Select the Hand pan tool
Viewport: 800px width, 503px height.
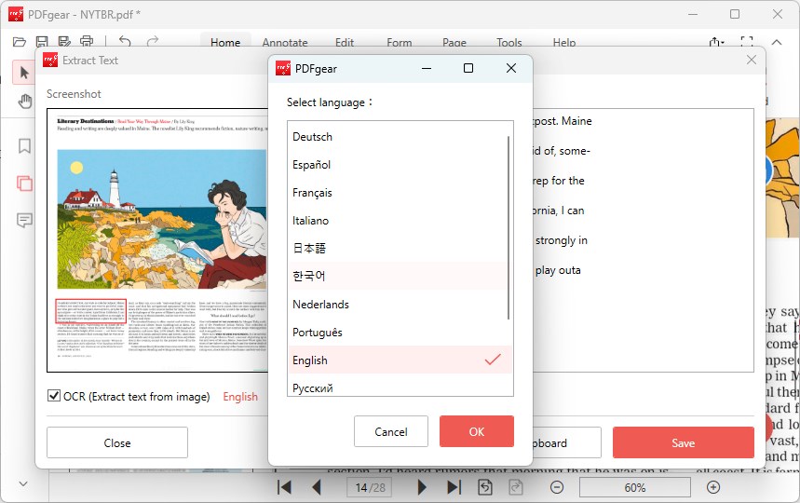[x=24, y=101]
